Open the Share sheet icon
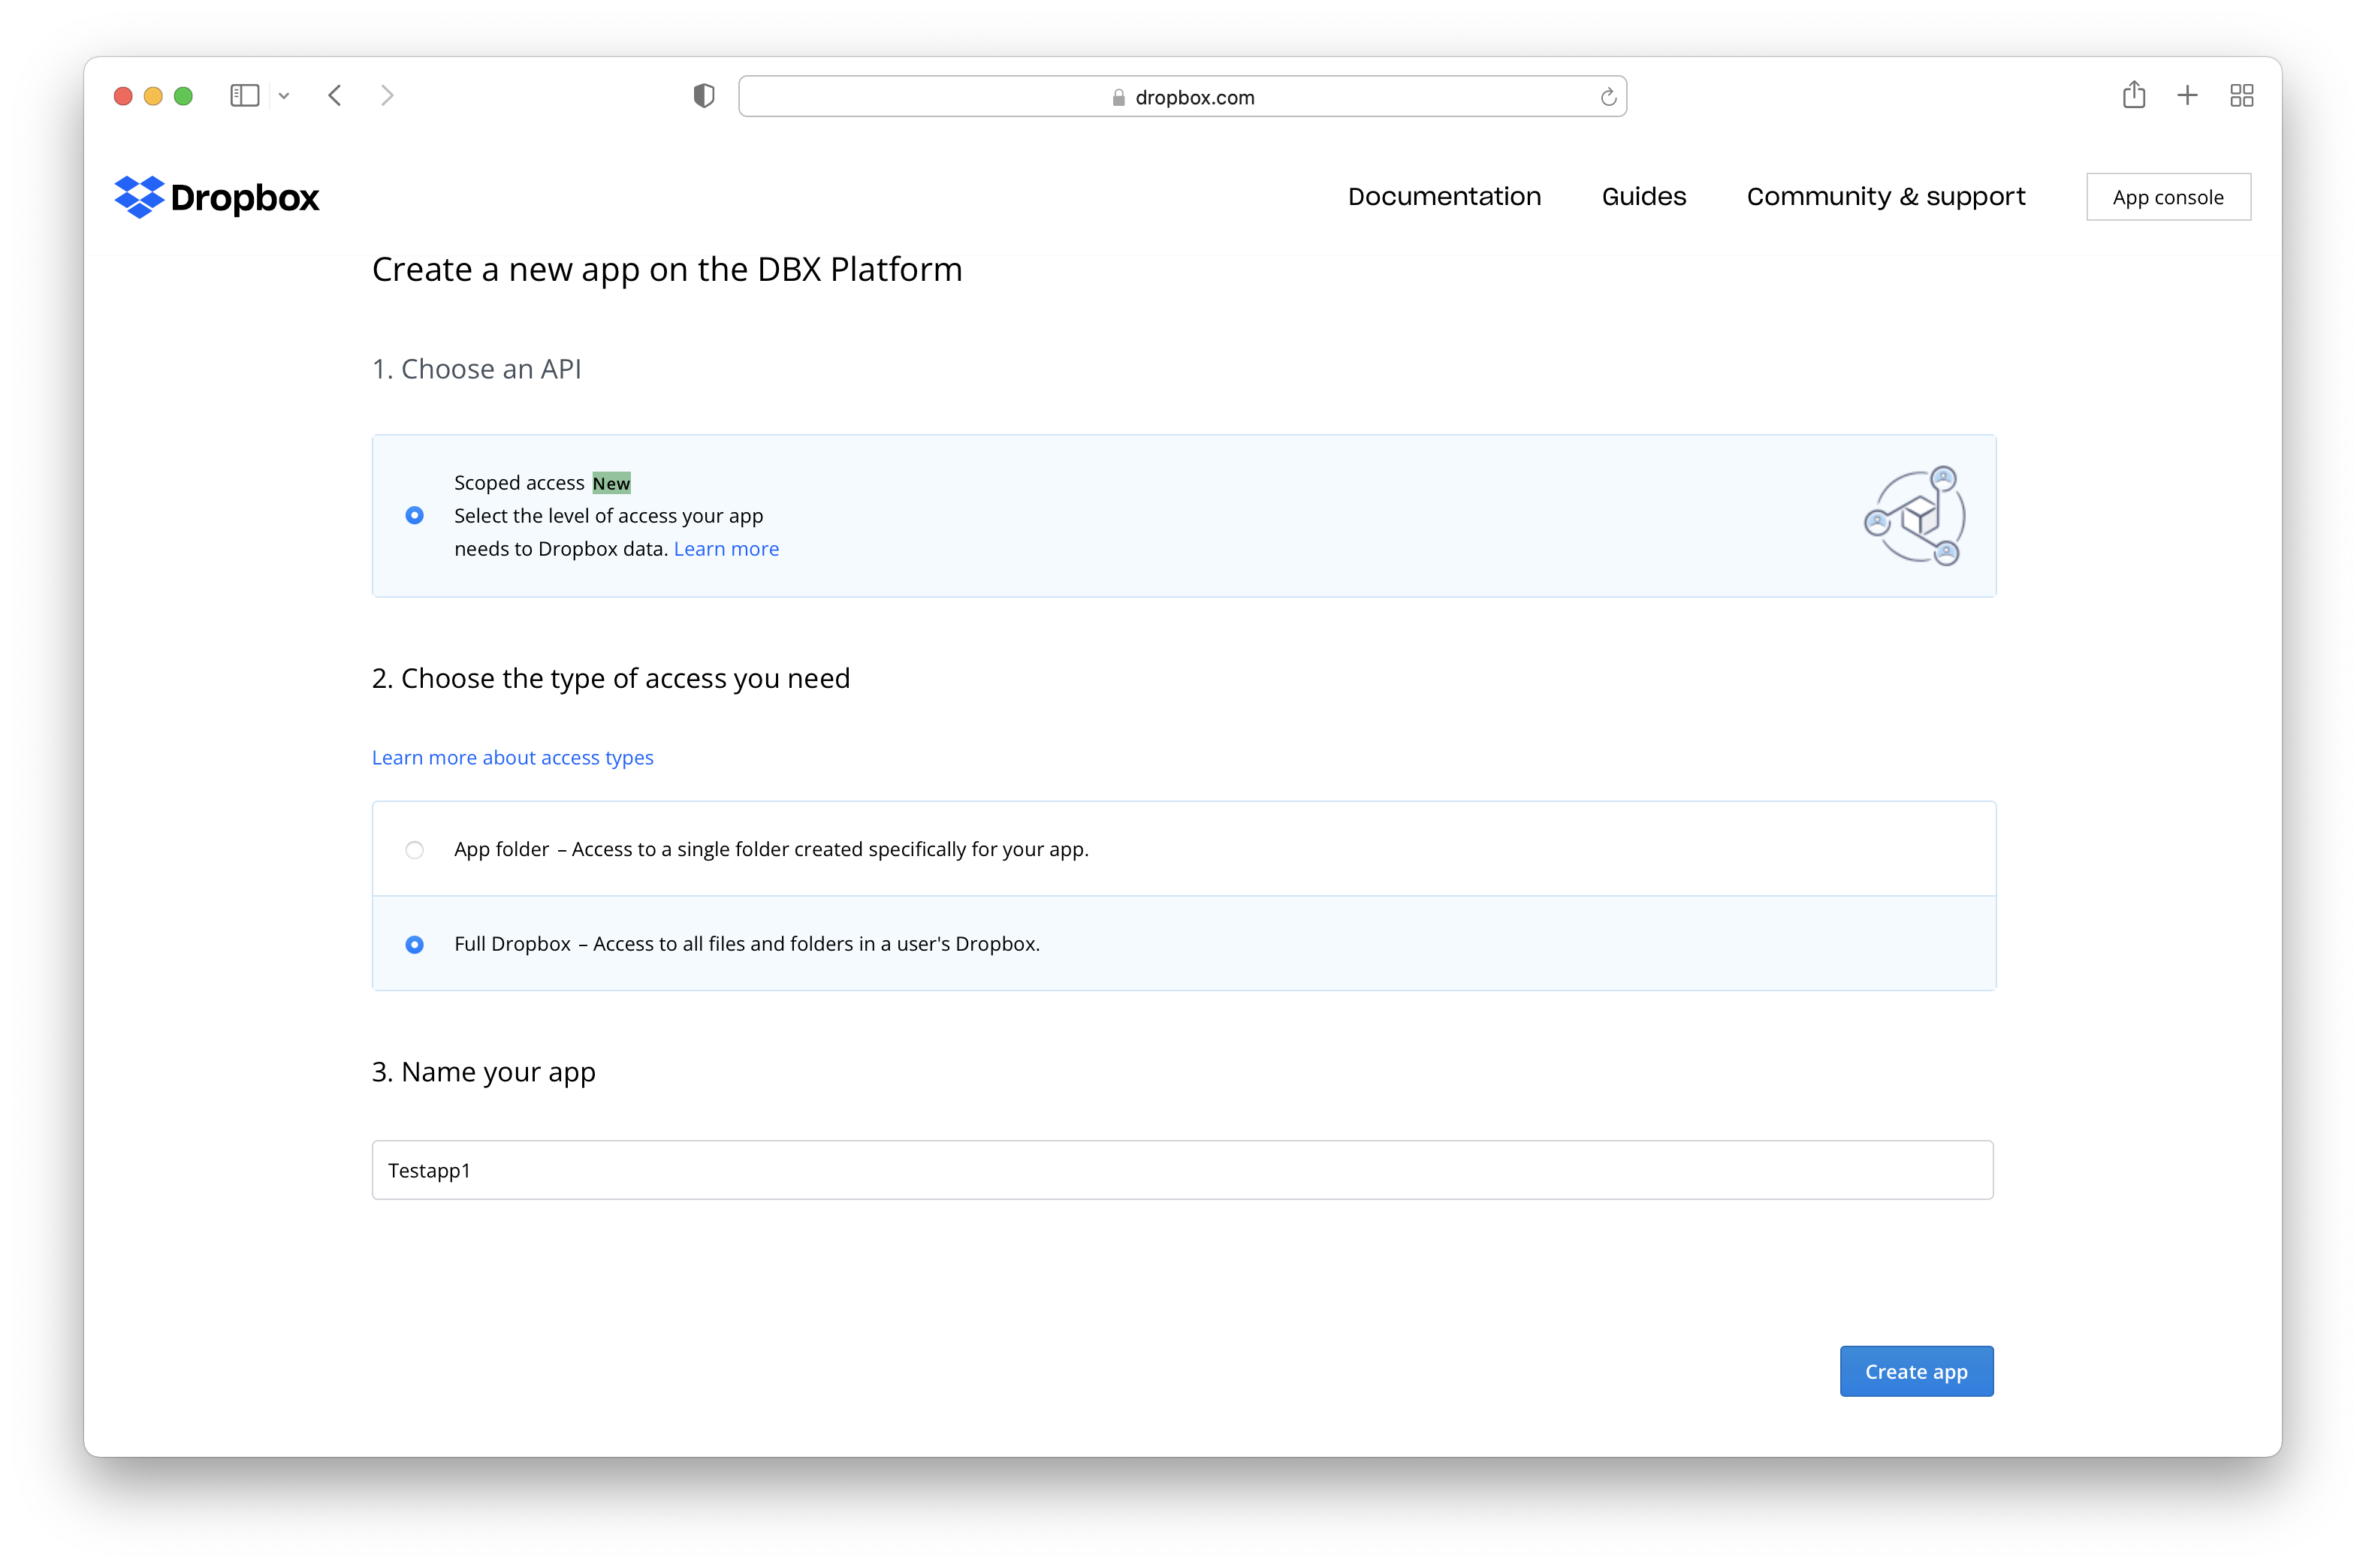 point(2134,95)
